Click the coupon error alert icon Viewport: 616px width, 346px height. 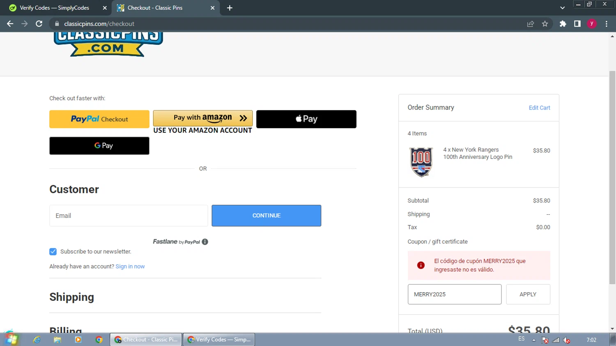[421, 265]
